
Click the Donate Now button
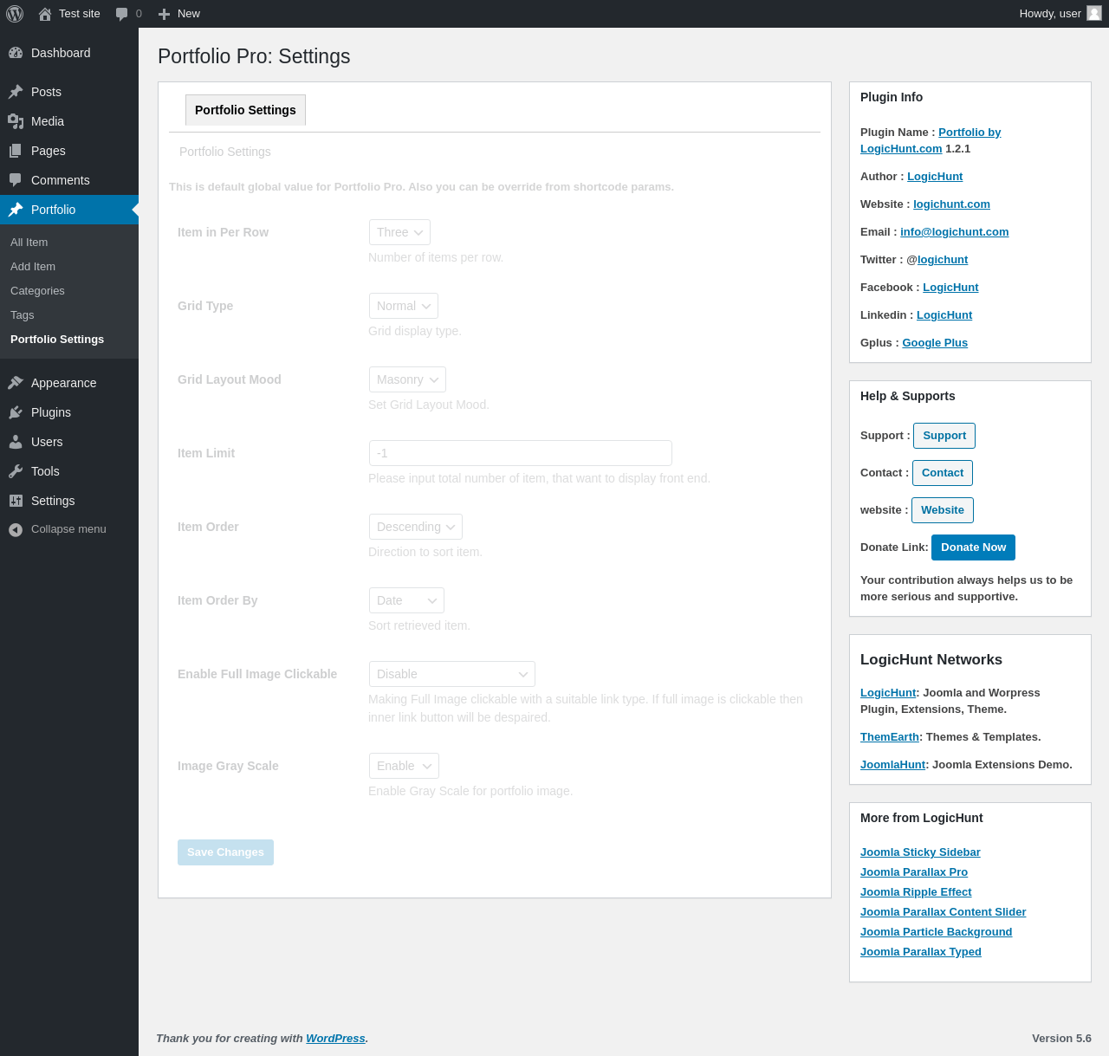point(974,547)
